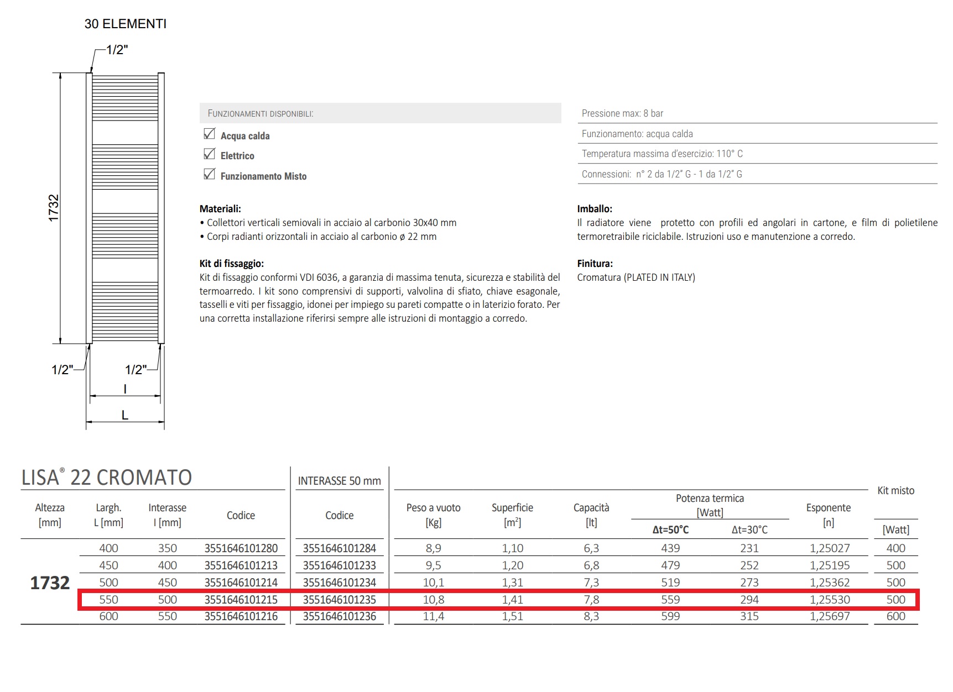Screen dimensions: 953x692
Task: Toggle the Elettrico checkbox
Action: pyautogui.click(x=210, y=154)
